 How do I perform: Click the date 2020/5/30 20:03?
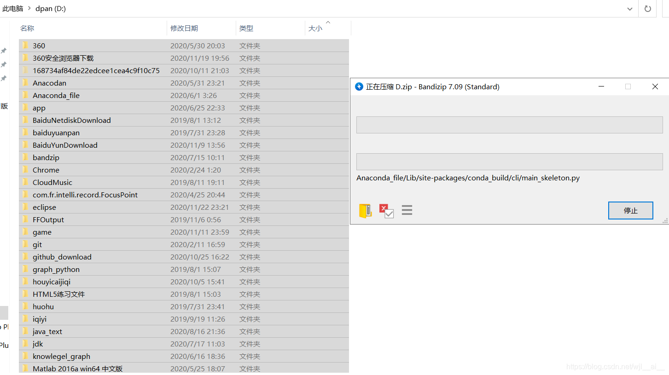pyautogui.click(x=198, y=46)
